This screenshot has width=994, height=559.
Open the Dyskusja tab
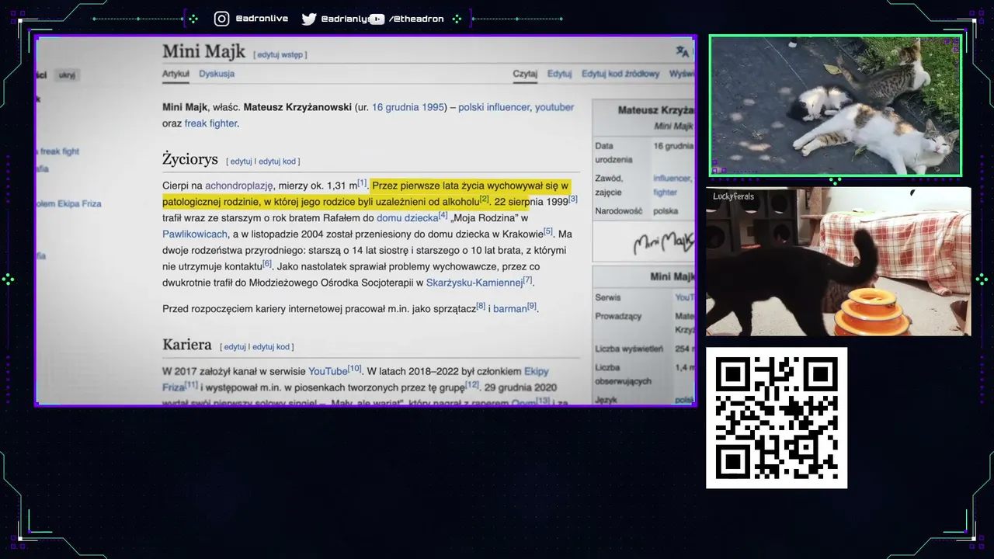[x=217, y=74]
